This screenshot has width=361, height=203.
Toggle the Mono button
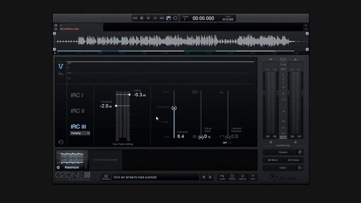point(273,160)
